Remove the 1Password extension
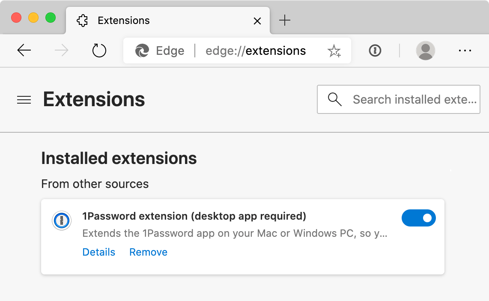This screenshot has height=301, width=489. click(149, 252)
